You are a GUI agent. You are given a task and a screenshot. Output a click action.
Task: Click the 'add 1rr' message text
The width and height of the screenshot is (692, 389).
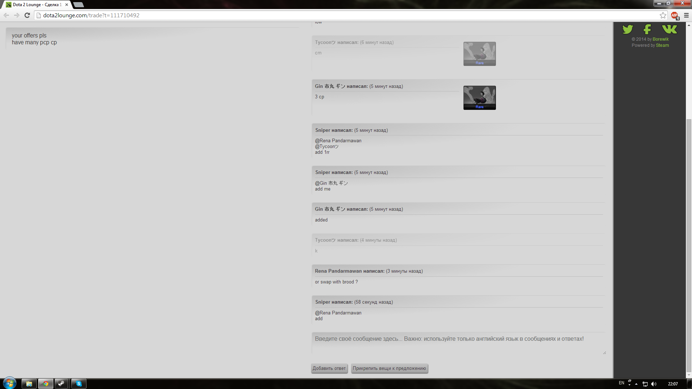point(322,152)
